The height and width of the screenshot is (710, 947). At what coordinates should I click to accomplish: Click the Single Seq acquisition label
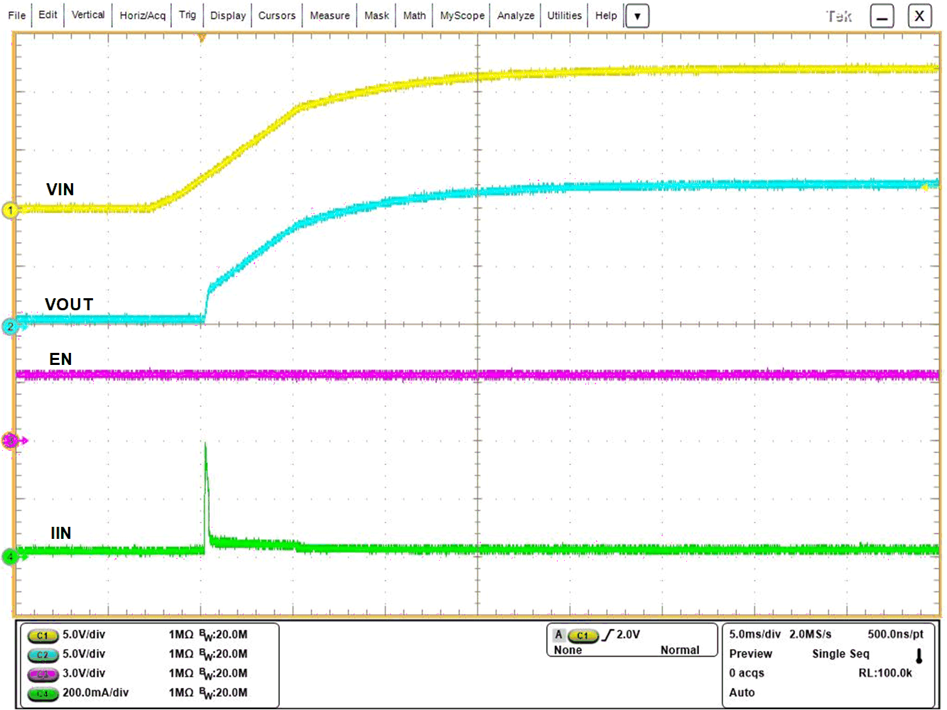click(840, 653)
